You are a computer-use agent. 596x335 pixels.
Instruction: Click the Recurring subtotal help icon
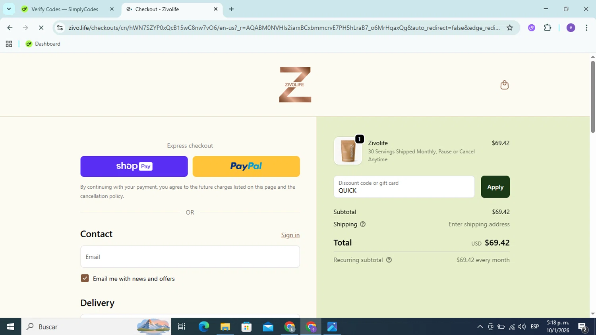(x=389, y=260)
